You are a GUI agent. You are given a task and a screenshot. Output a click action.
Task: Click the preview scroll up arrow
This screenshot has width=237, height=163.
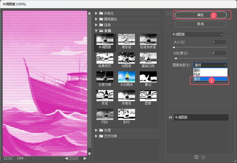pos(90,13)
